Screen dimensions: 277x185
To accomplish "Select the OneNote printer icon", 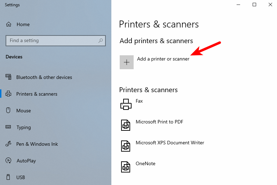I will point(126,167).
